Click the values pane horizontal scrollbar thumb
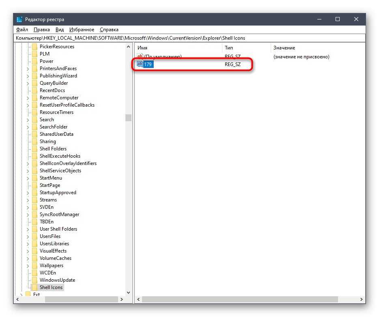379x317 pixels. click(240, 299)
